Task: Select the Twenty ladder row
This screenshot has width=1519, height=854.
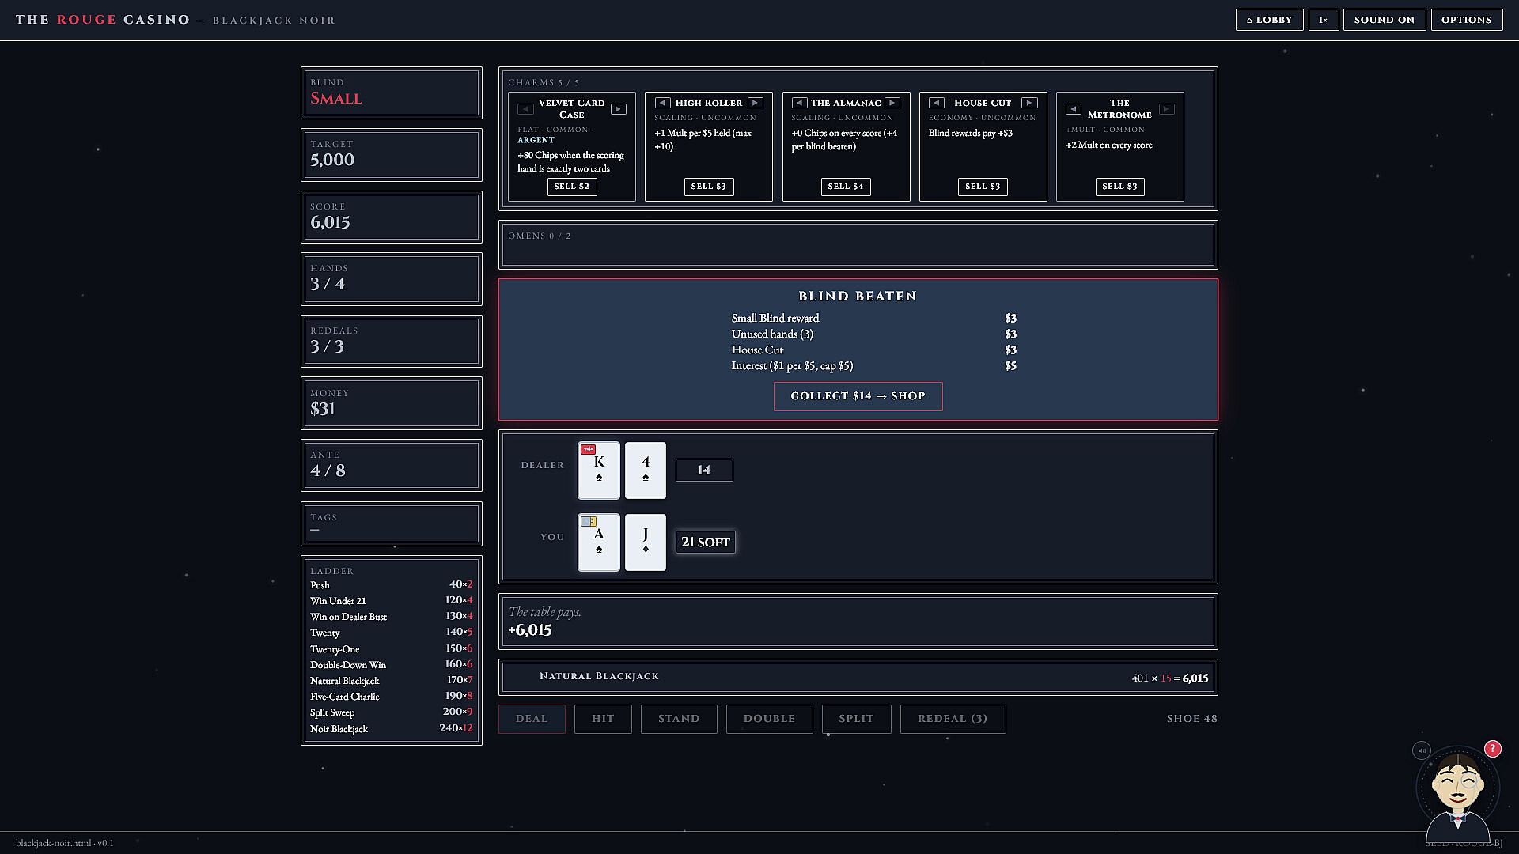Action: click(x=391, y=633)
